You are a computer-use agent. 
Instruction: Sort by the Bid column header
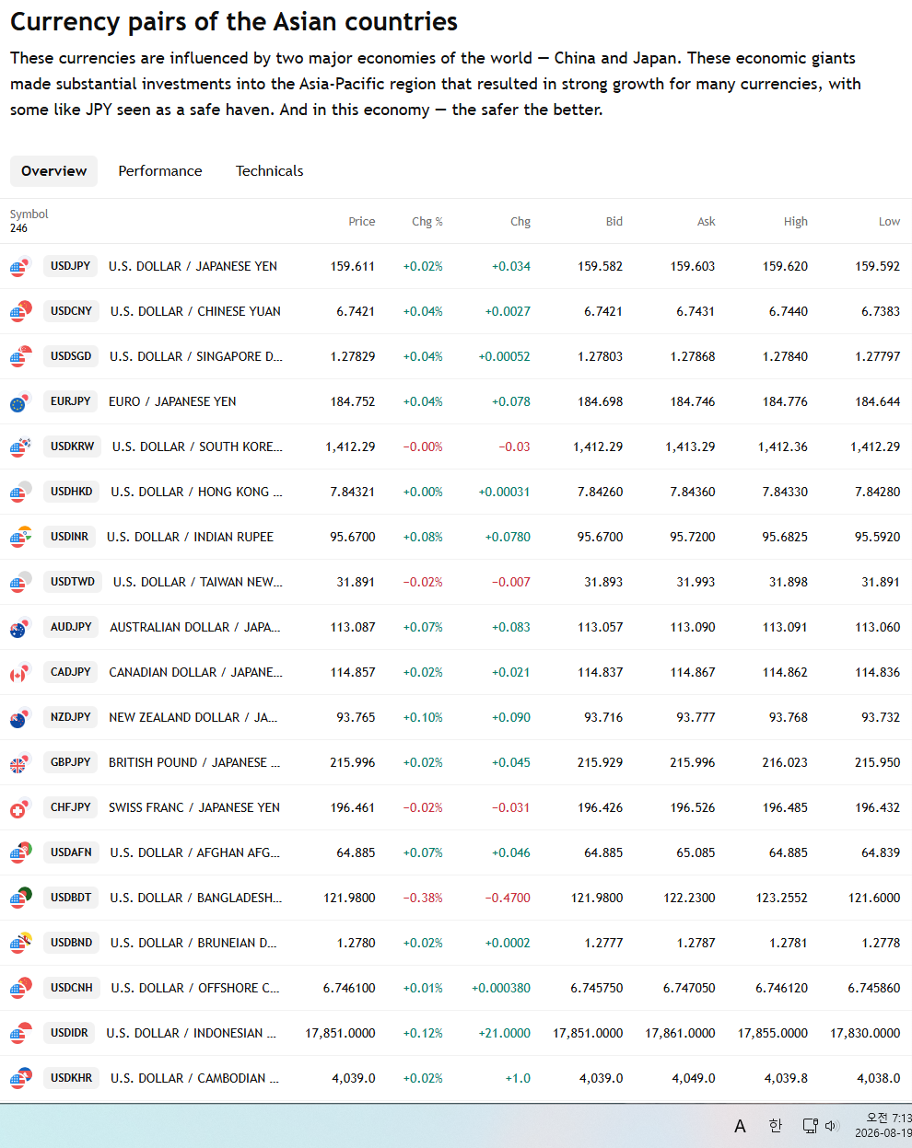pos(614,222)
